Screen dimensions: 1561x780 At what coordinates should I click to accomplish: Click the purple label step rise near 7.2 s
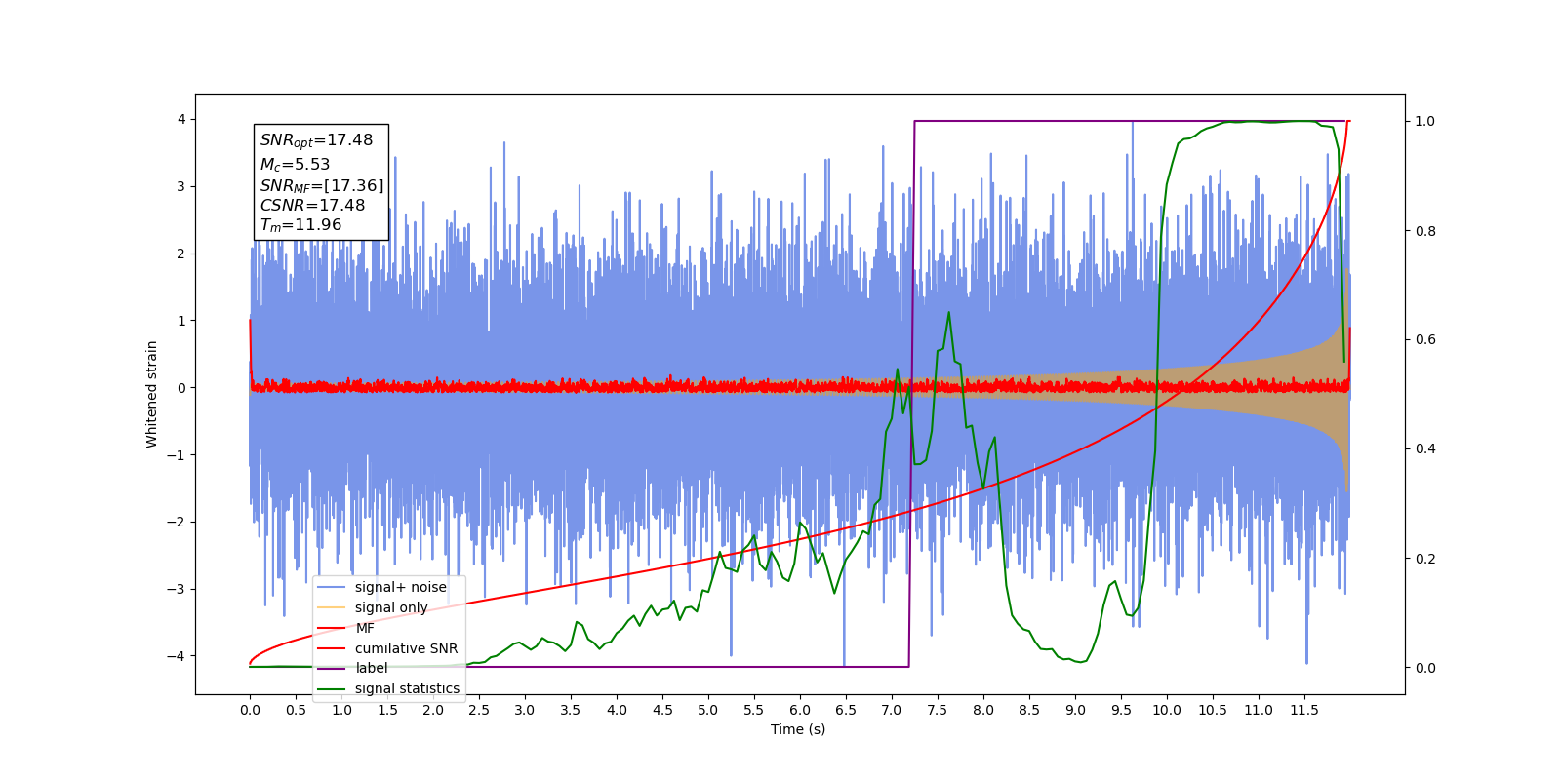coord(912,394)
